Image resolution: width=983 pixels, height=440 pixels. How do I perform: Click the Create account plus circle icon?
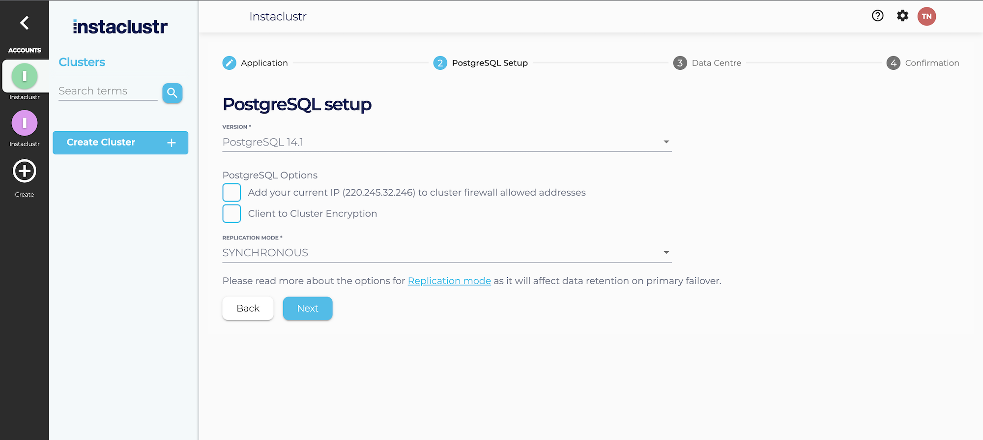(25, 171)
